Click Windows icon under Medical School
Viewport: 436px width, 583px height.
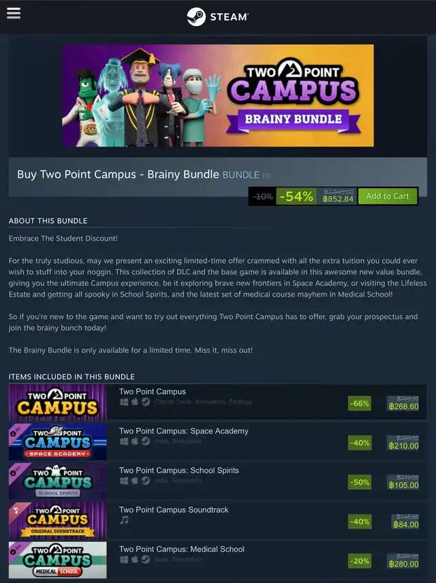124,559
